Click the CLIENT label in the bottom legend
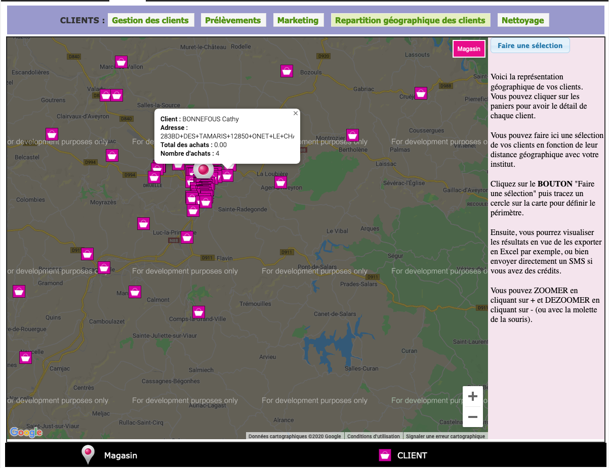This screenshot has width=609, height=468. 412,455
